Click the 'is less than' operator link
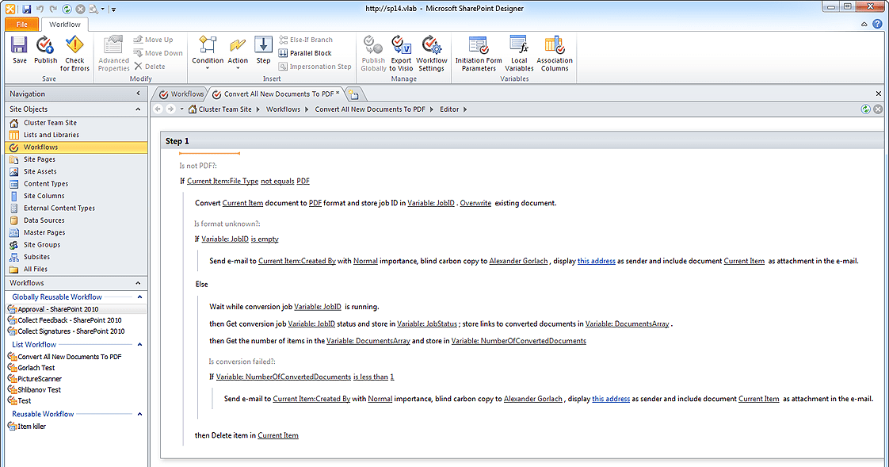 [371, 377]
